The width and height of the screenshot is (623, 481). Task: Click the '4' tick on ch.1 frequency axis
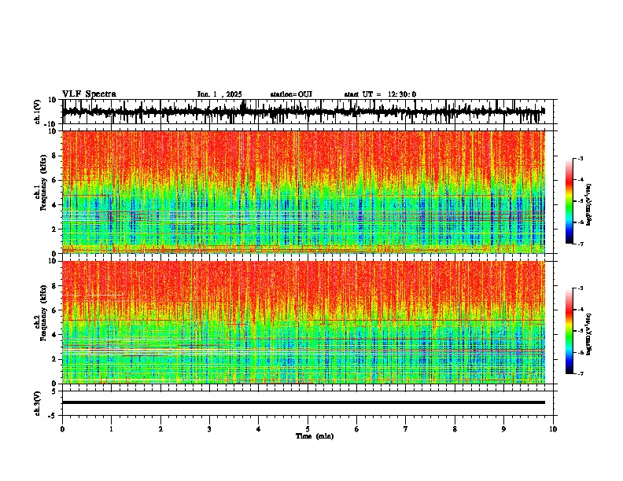54,205
